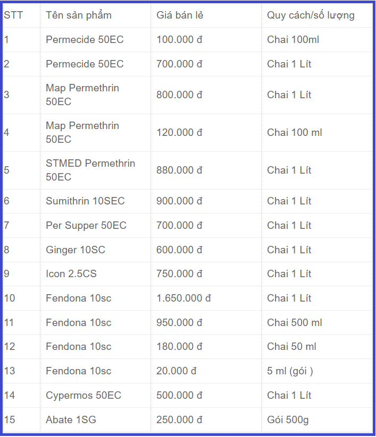Click the 880.000 đ price
Viewport: 376px width, 437px height.
pyautogui.click(x=179, y=170)
